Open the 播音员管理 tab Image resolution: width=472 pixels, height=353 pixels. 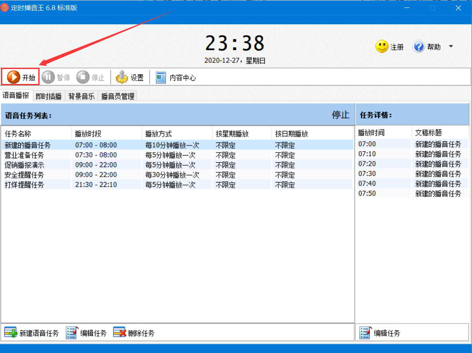tap(118, 96)
